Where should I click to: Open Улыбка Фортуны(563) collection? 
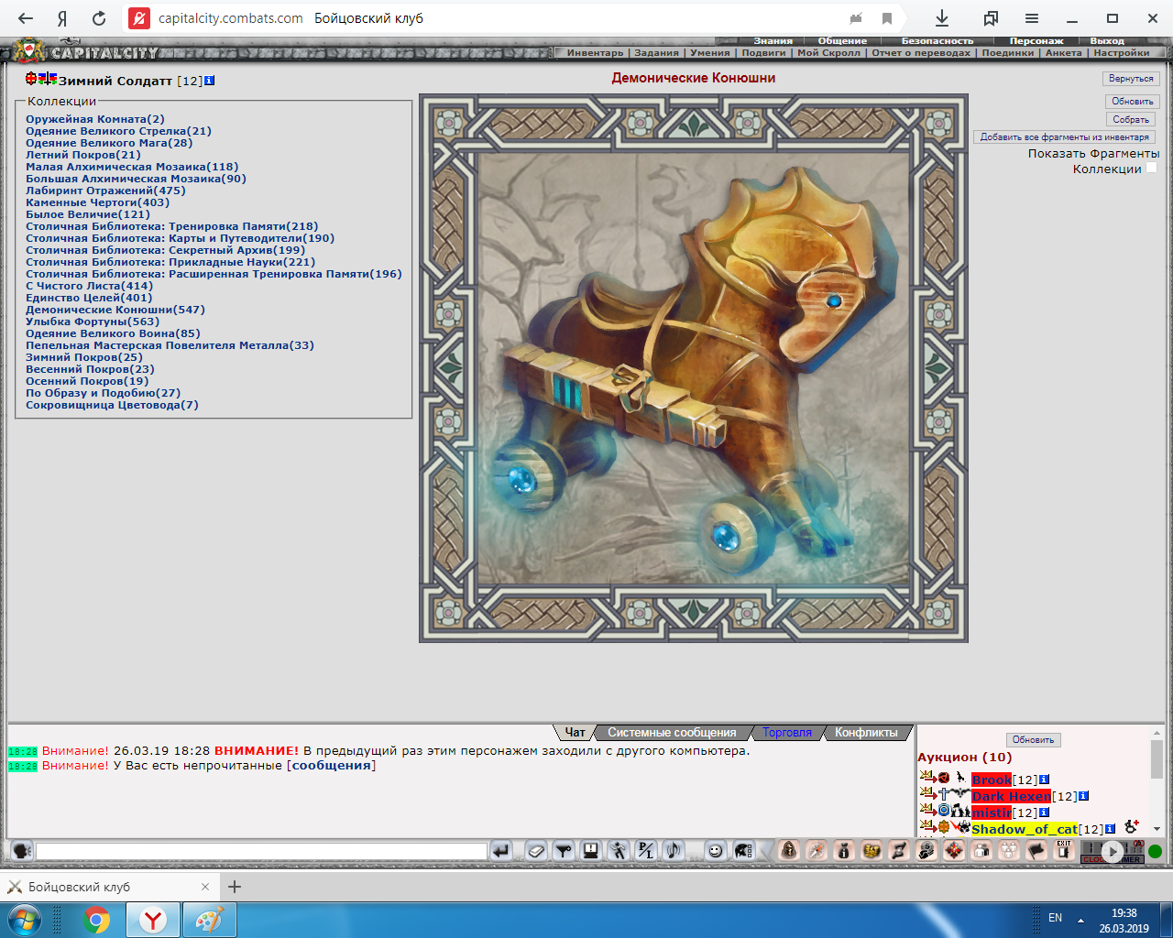pos(93,322)
